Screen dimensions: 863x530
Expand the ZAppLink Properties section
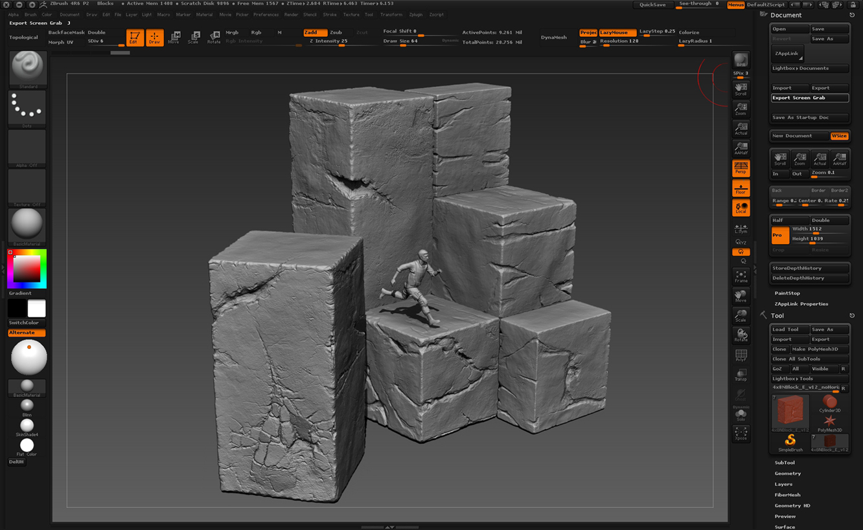(x=801, y=304)
